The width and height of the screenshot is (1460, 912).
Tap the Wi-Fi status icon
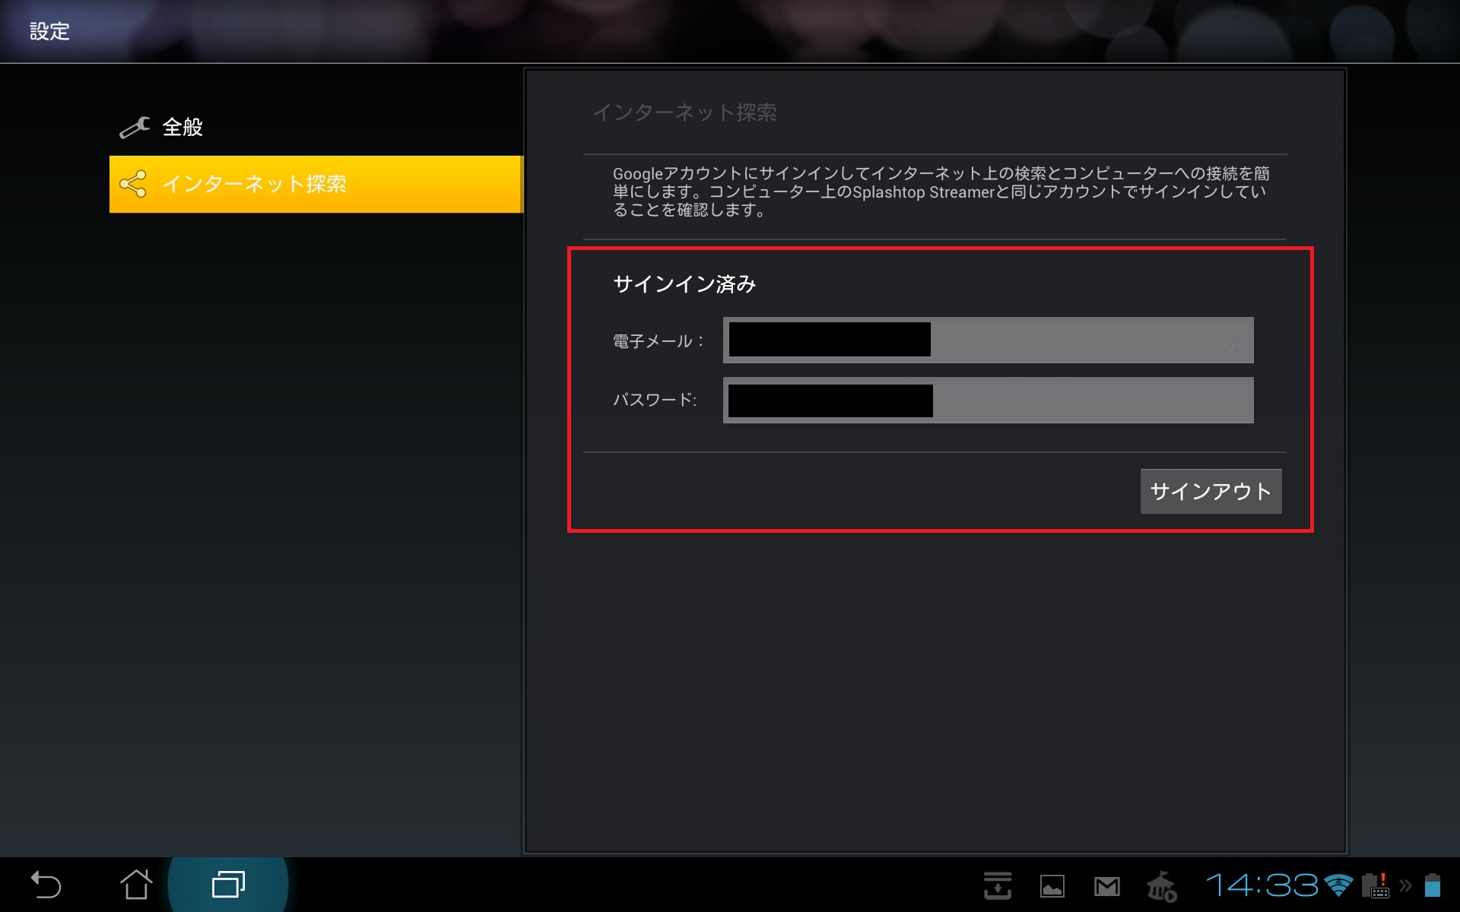tap(1338, 885)
